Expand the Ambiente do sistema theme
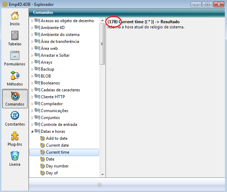This screenshot has width=227, height=192. 32,35
